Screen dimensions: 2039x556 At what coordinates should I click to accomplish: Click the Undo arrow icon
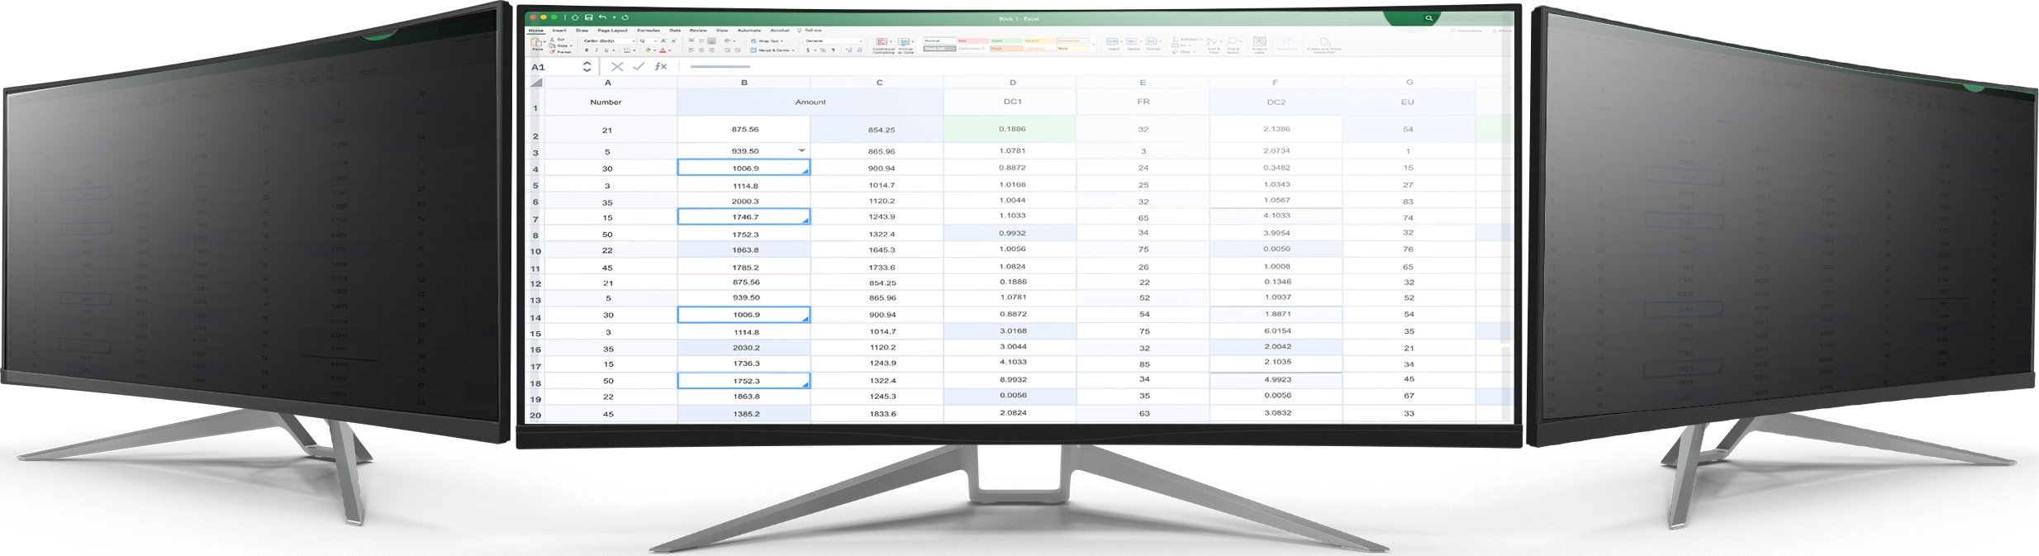pos(602,17)
